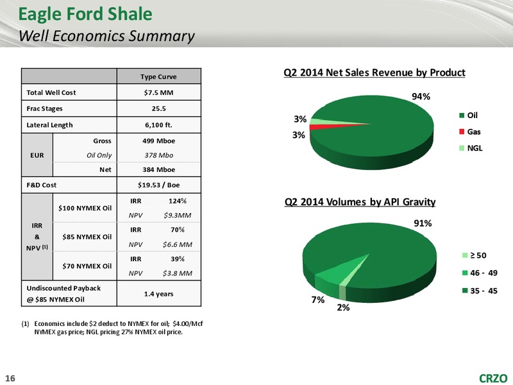This screenshot has height=385, width=513.
Task: Click the '70%' IRR value
Action: coord(178,230)
